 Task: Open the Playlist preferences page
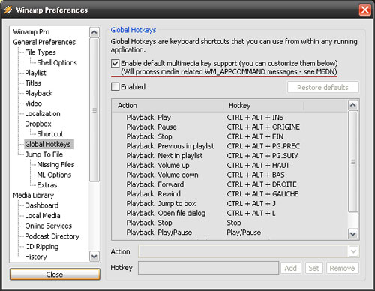coord(35,73)
